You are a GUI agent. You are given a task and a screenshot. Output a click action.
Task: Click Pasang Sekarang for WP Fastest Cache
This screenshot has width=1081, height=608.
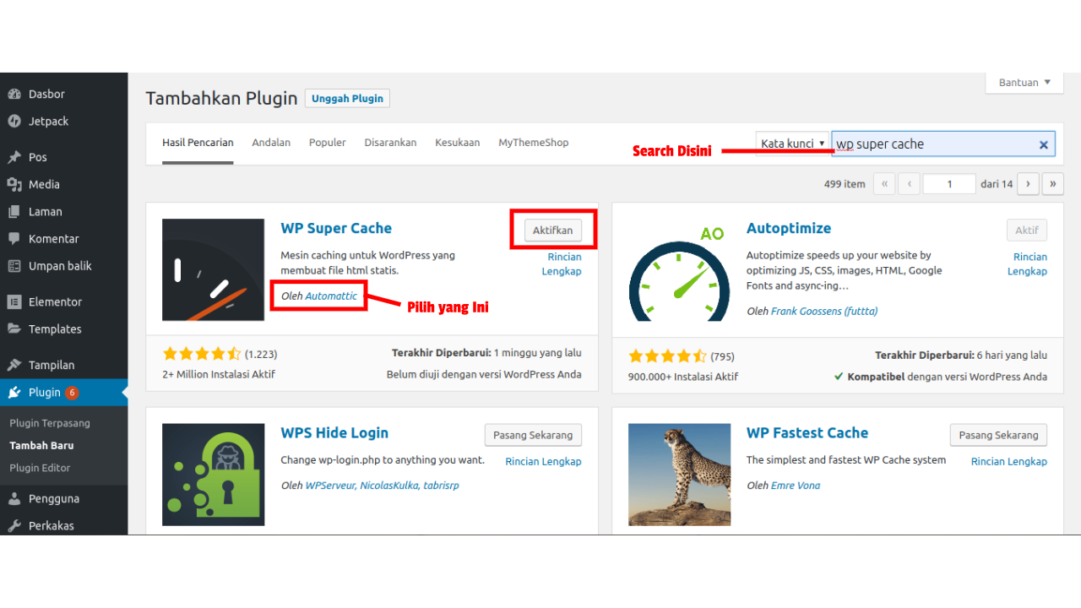(x=998, y=435)
